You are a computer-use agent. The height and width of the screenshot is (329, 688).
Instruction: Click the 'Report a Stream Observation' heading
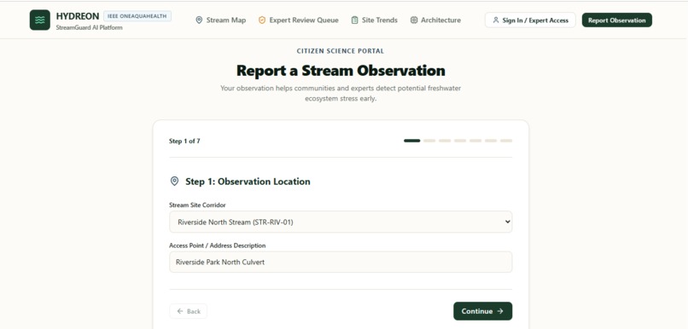[x=341, y=70]
